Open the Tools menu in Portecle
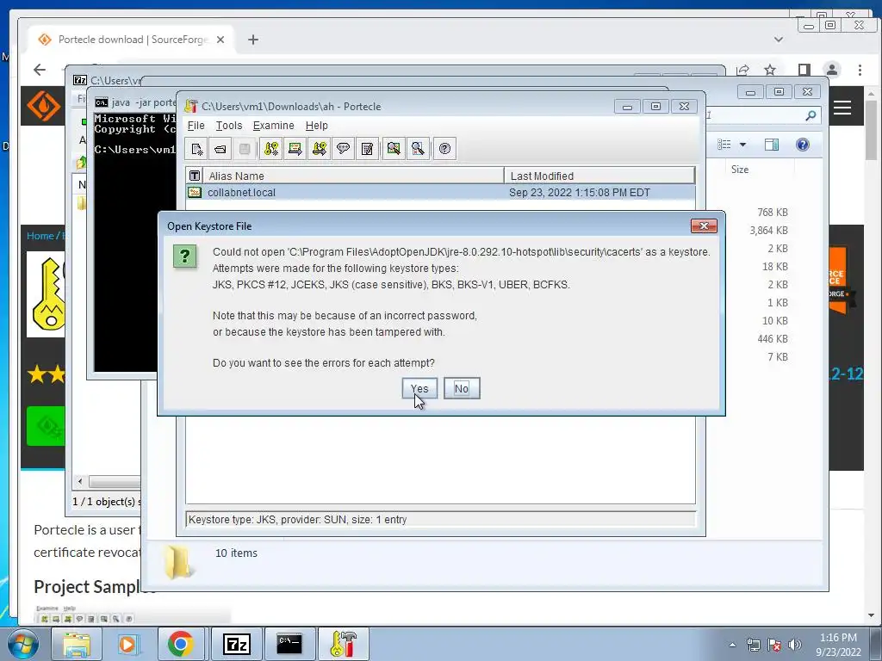This screenshot has width=882, height=661. pos(229,126)
